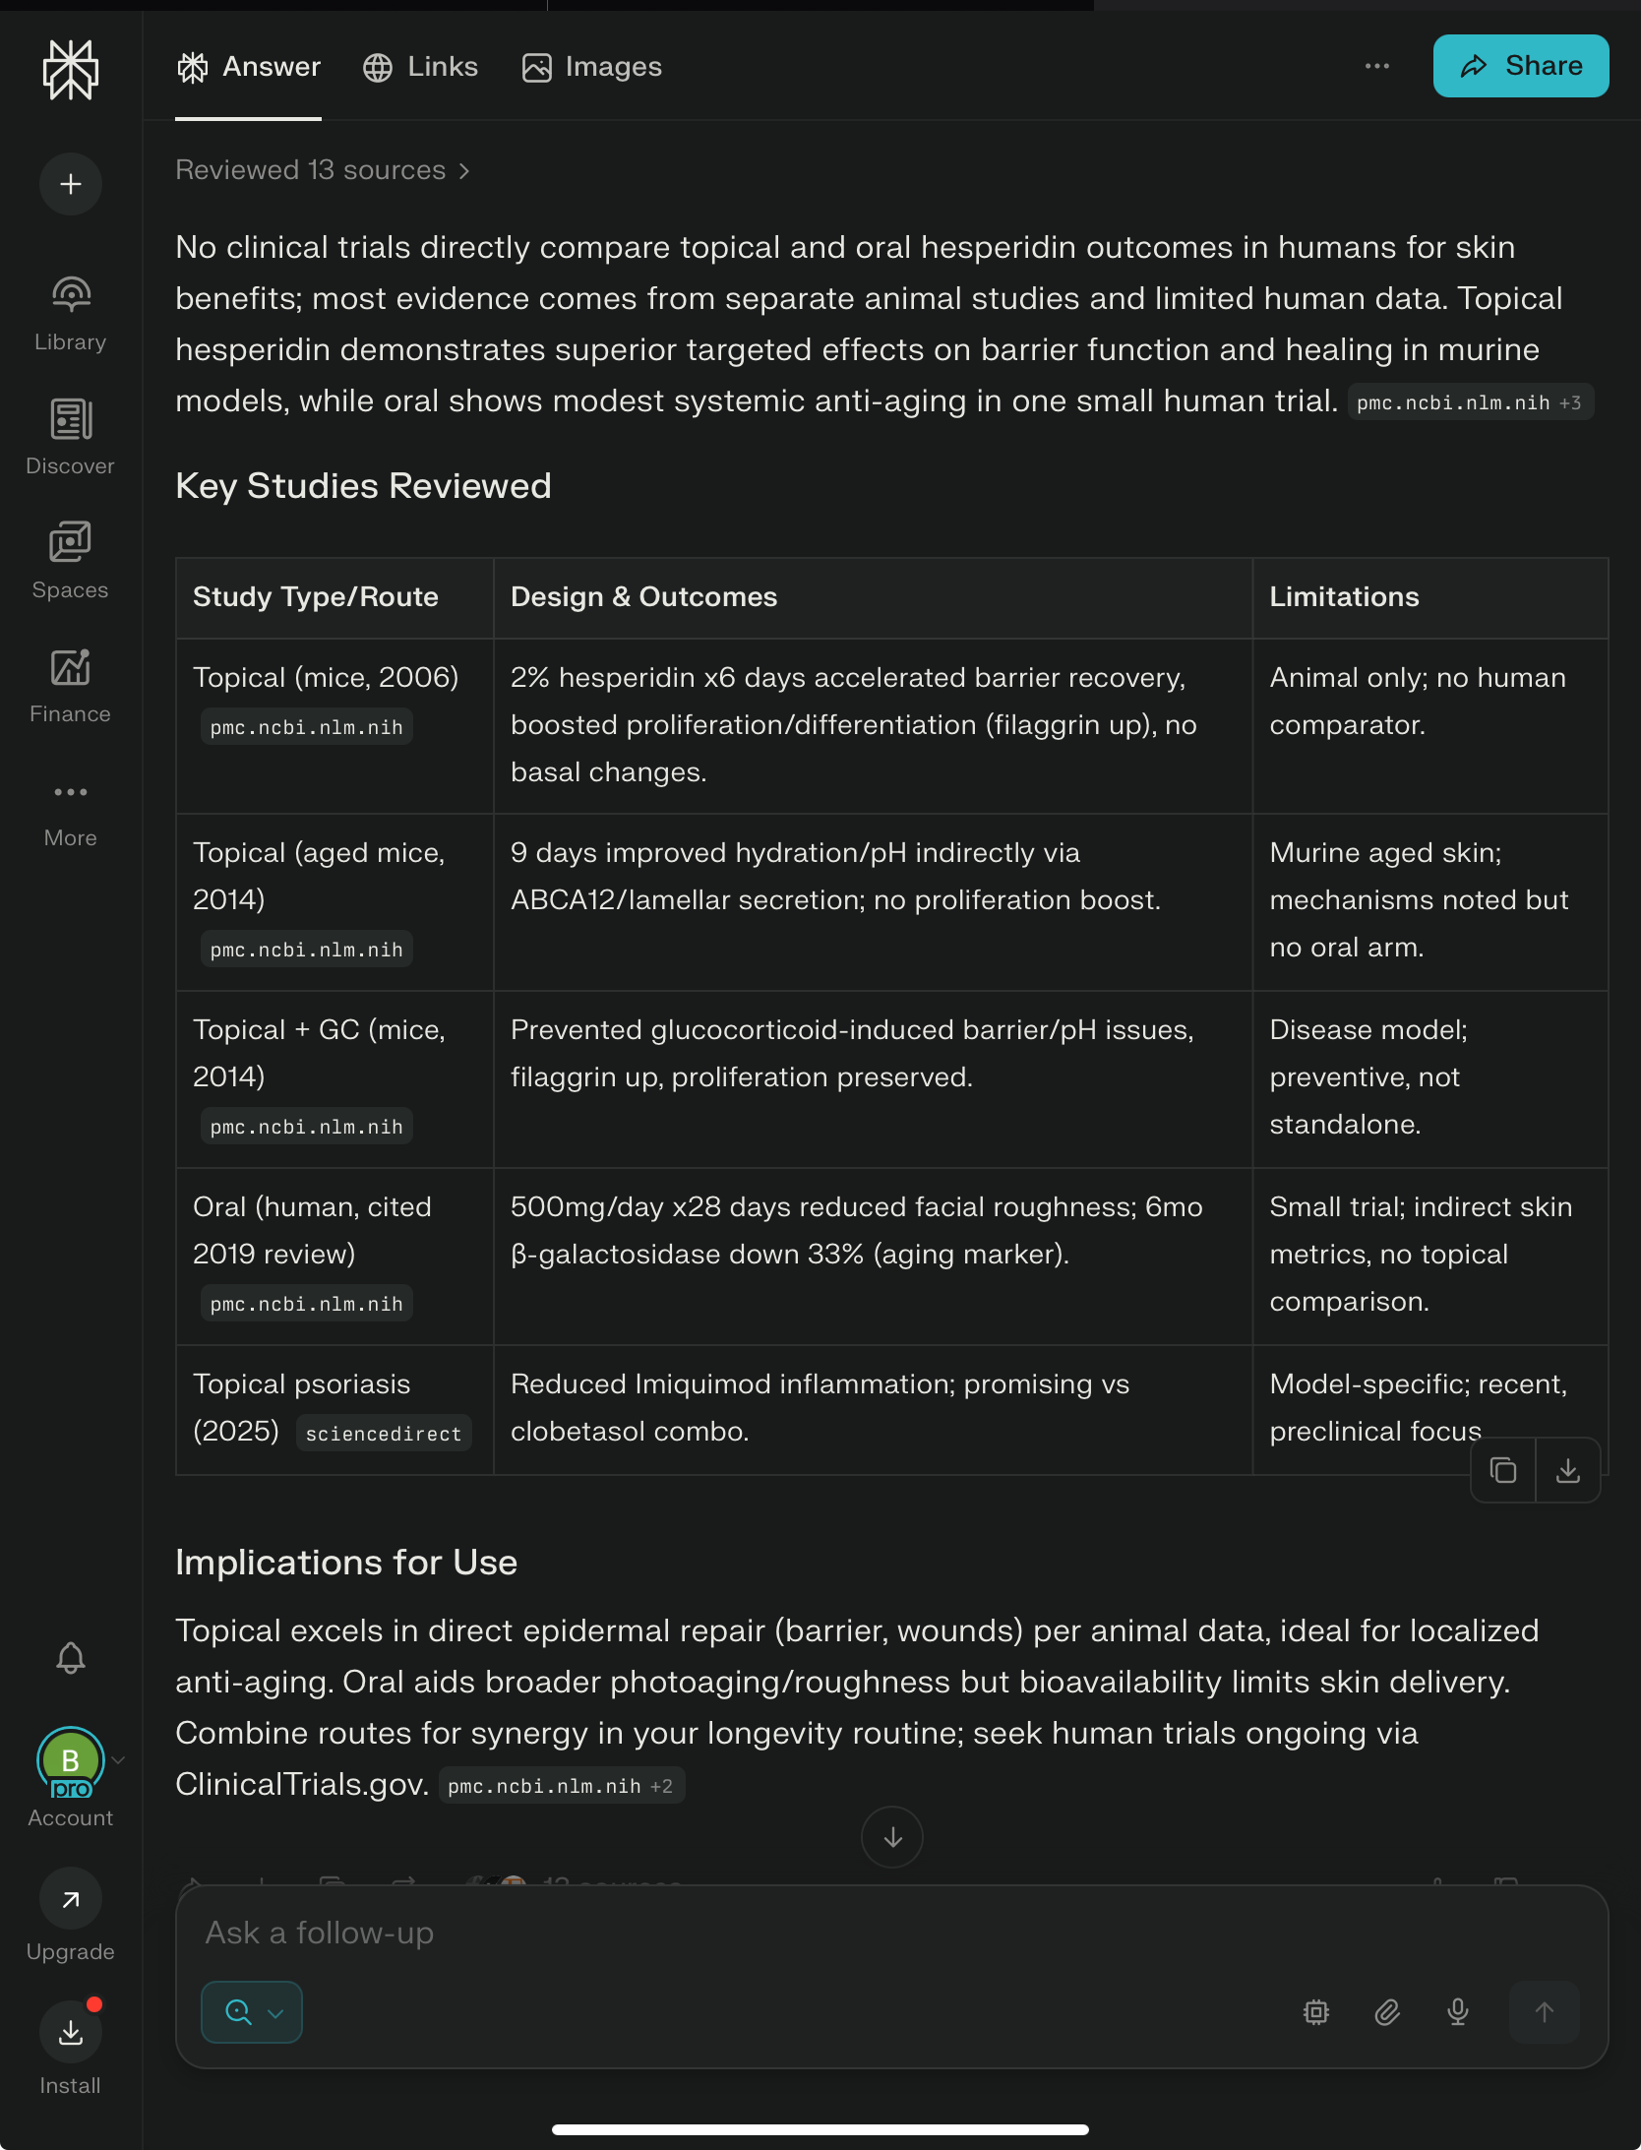Viewport: 1641px width, 2150px height.
Task: Open the sciencedirect citation link
Action: click(384, 1434)
